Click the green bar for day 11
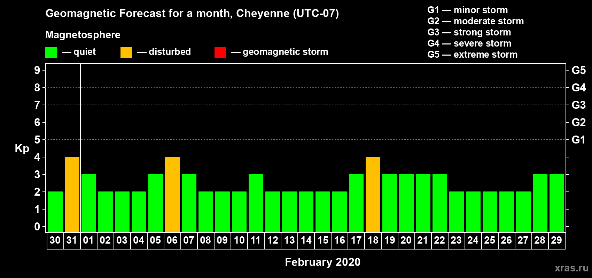The width and height of the screenshot is (592, 278). click(x=256, y=203)
